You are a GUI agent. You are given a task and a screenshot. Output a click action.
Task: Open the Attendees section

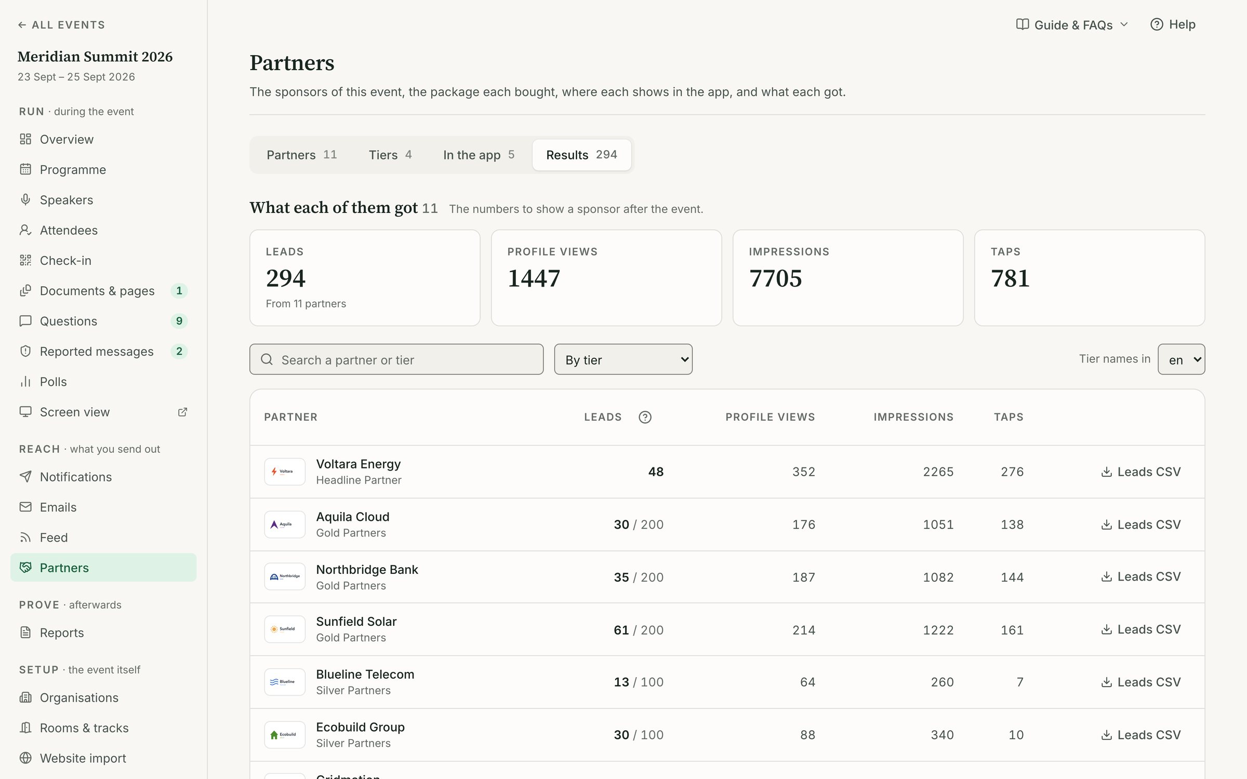(103, 230)
